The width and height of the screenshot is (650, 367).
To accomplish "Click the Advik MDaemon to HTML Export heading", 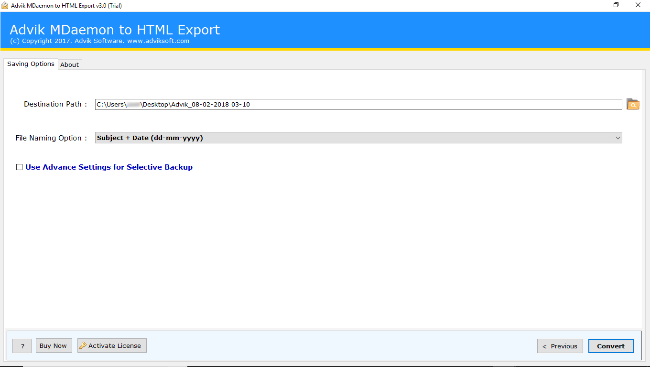I will click(115, 30).
